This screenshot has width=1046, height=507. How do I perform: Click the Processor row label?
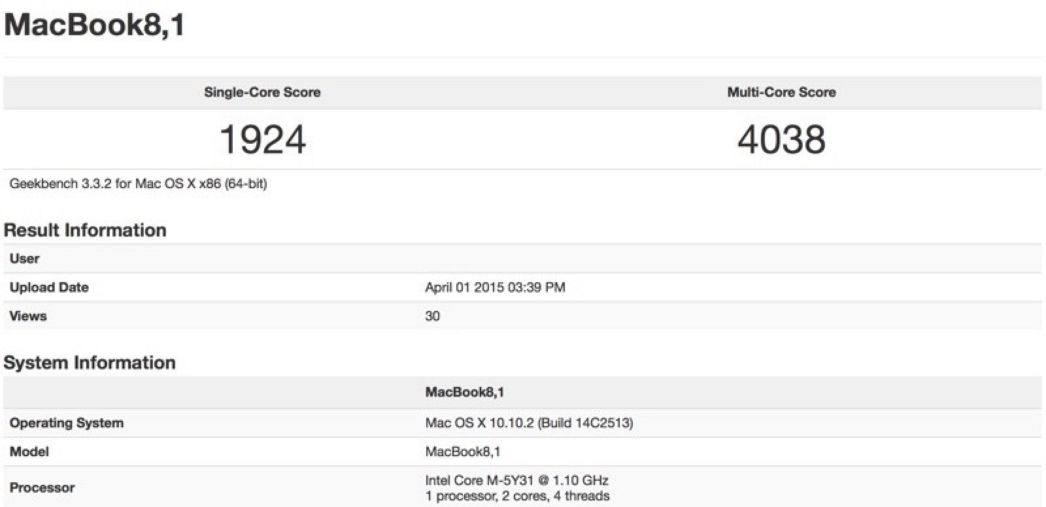coord(42,487)
